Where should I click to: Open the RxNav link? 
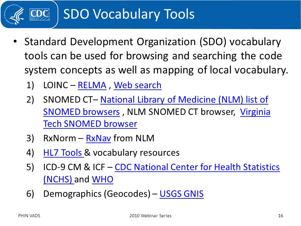(x=98, y=138)
